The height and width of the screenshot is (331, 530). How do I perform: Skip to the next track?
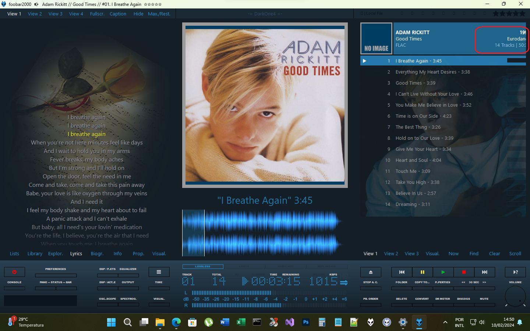pos(484,272)
